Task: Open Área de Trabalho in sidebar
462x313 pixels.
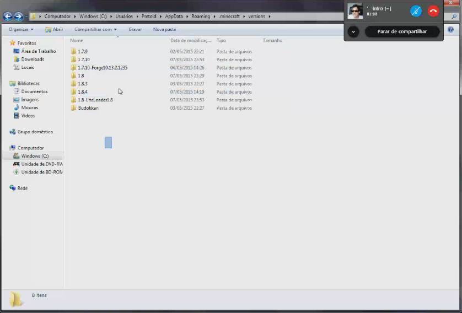Action: coord(38,51)
